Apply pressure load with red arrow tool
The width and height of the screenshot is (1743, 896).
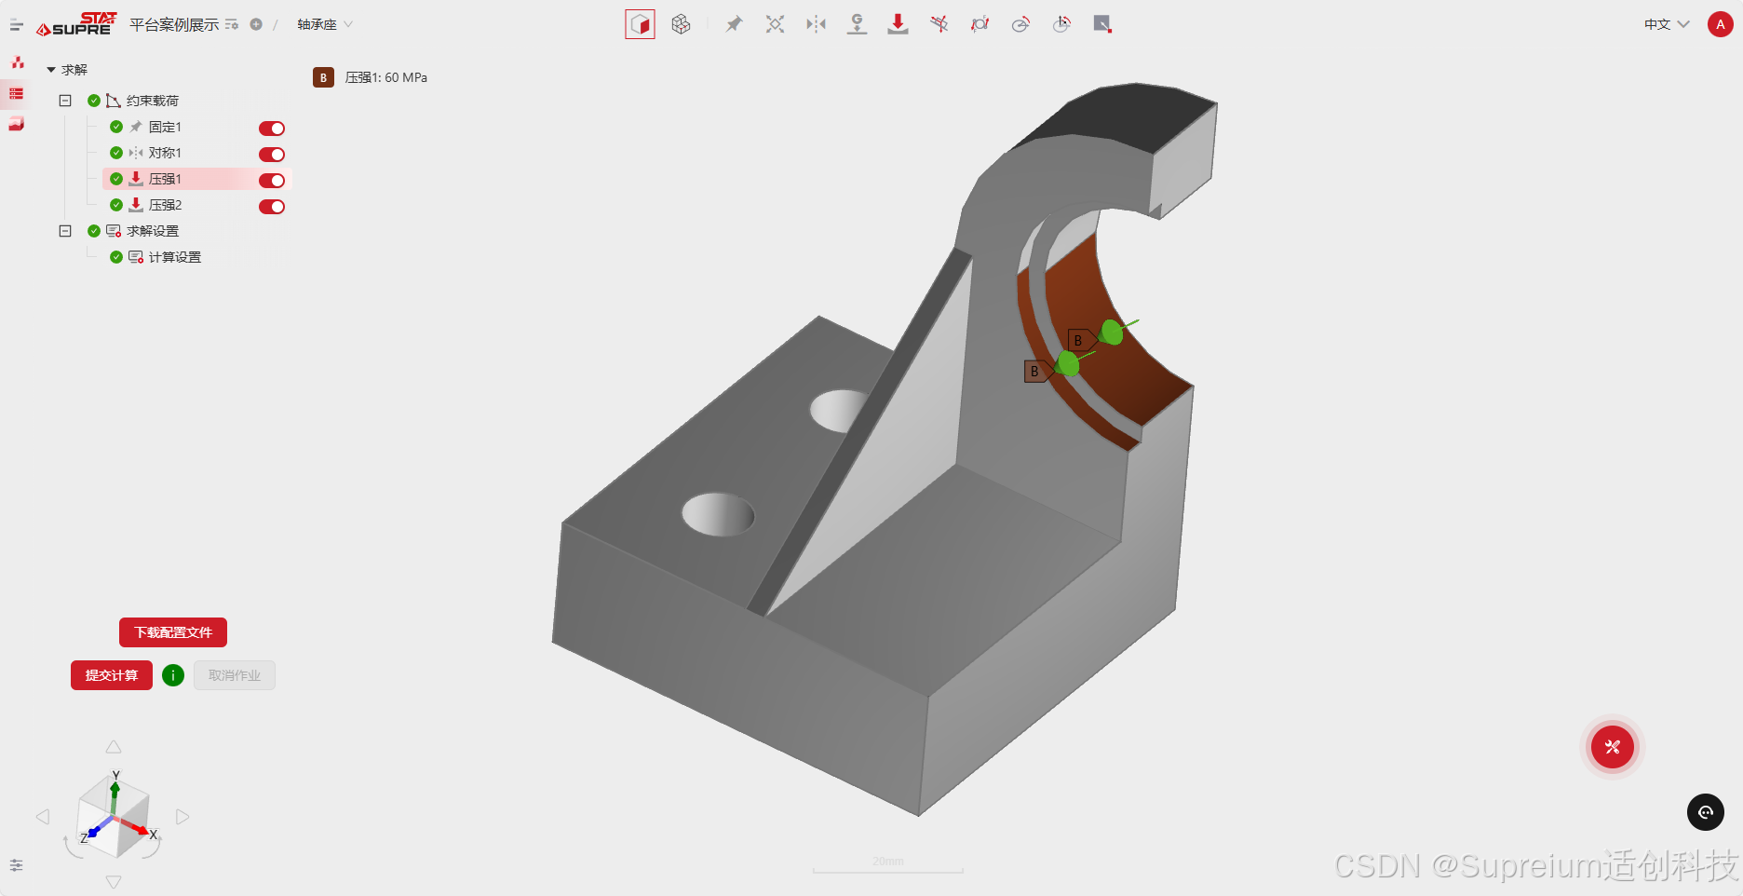(898, 24)
